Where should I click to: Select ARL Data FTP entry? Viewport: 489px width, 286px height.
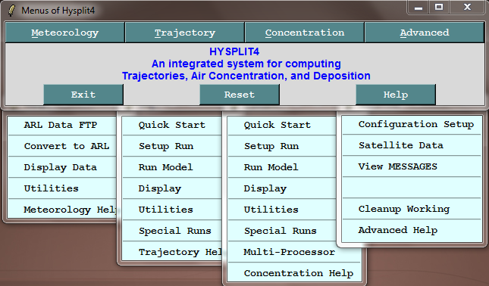coord(62,125)
